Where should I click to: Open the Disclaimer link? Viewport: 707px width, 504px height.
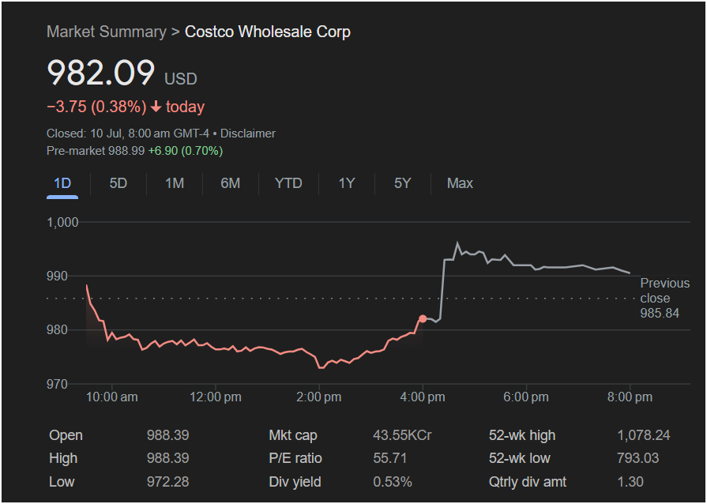pyautogui.click(x=247, y=134)
